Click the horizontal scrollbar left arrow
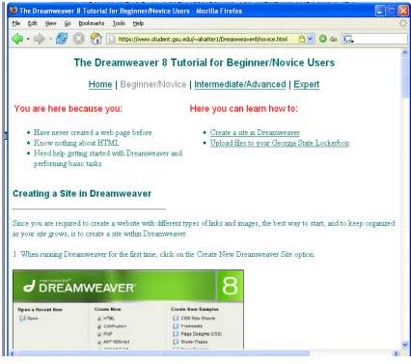The height and width of the screenshot is (364, 411). point(13,353)
